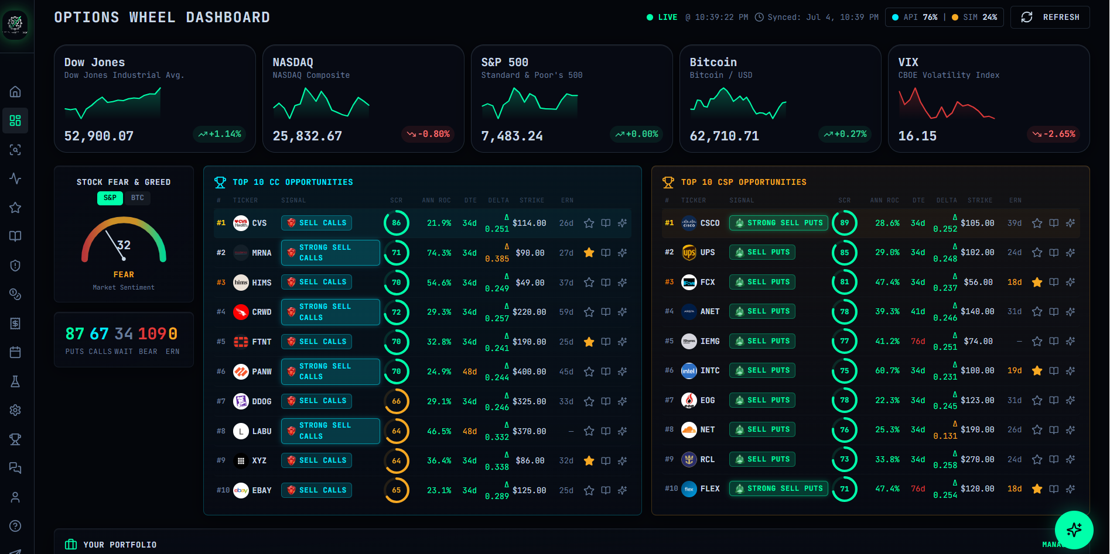Open the VIX volatility card

click(989, 98)
